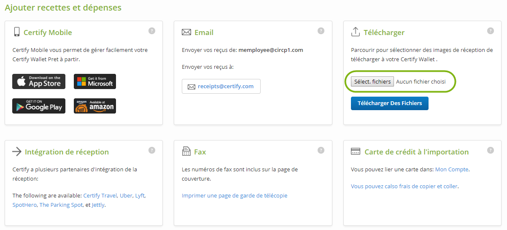Viewport: 507px width, 230px height.
Task: Click the memployee@circp1.com address text
Action: tap(271, 50)
